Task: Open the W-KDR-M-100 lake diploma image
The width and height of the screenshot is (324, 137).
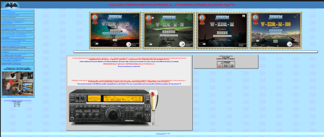Action: [276, 30]
